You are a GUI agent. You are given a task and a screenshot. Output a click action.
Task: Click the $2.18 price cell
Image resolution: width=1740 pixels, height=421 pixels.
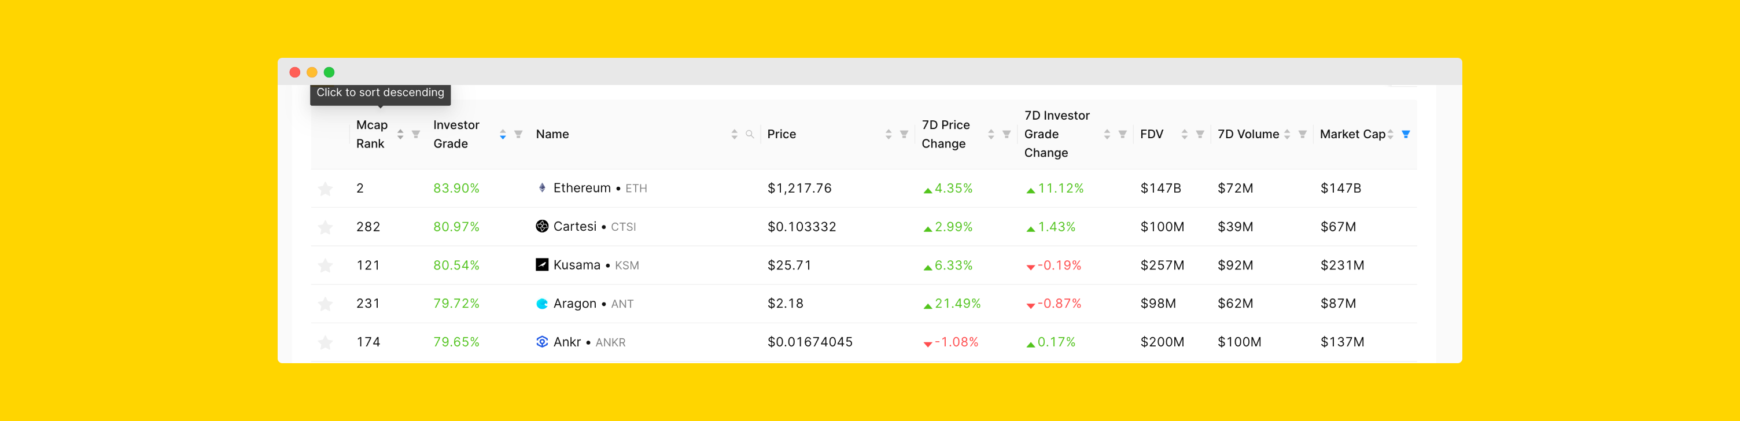click(785, 304)
